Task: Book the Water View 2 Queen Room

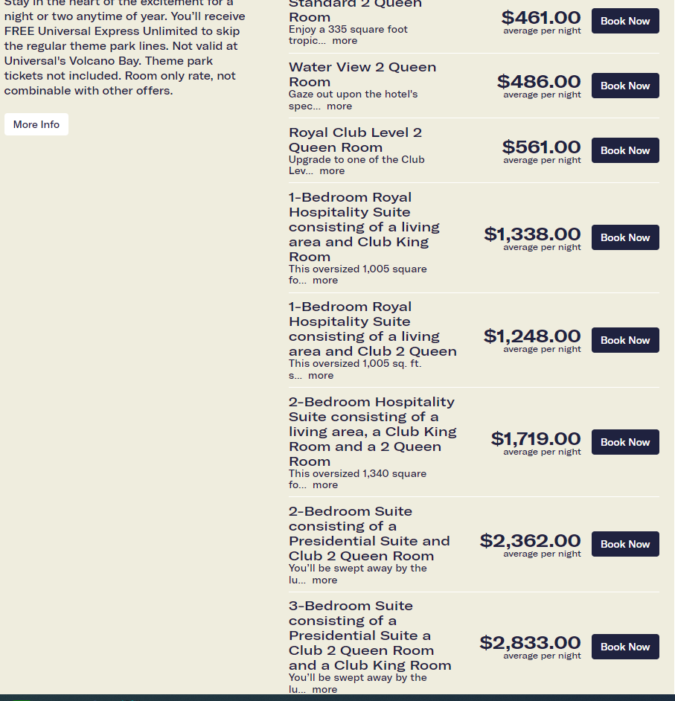Action: (625, 86)
